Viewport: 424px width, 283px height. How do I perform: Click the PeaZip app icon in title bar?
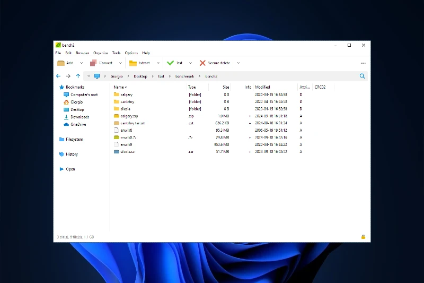click(58, 45)
